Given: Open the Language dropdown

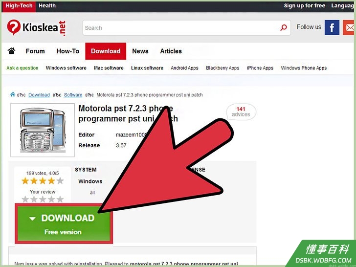Looking at the screenshot, I should click(x=343, y=6).
